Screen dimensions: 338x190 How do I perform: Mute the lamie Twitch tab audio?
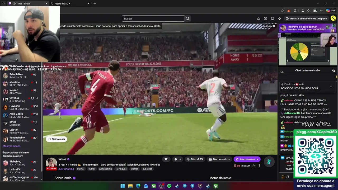(x=14, y=3)
